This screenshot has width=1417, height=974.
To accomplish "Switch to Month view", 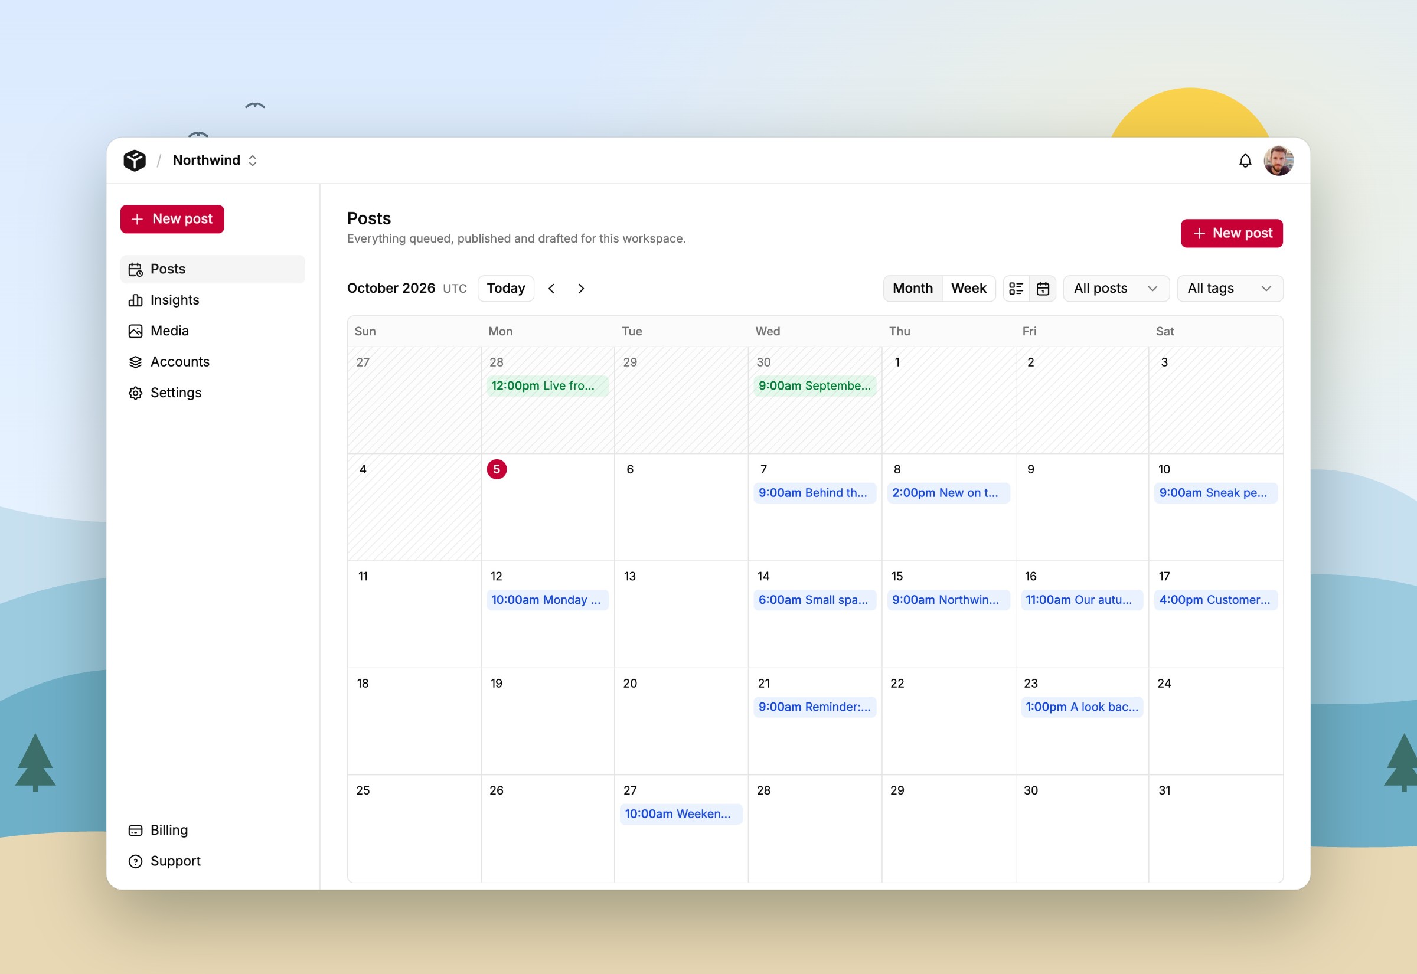I will (x=912, y=289).
